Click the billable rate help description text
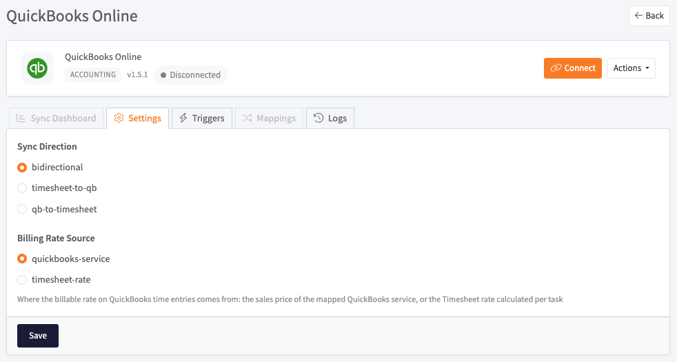Screen dimensions: 677x362 coord(290,299)
